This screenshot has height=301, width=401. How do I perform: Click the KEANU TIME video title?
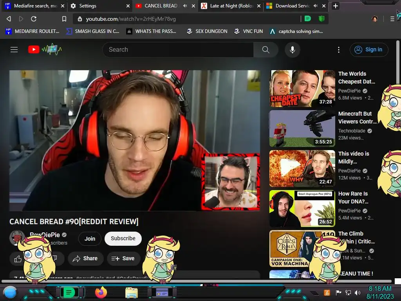tap(356, 274)
